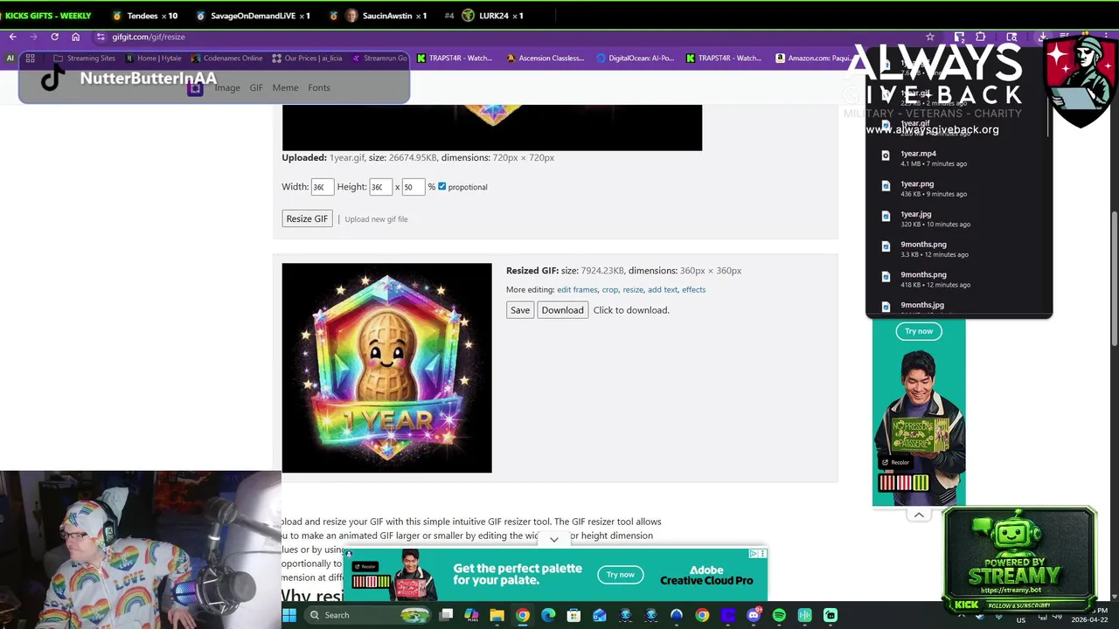
Task: Open the Amazon.com bookmark
Action: tap(813, 59)
